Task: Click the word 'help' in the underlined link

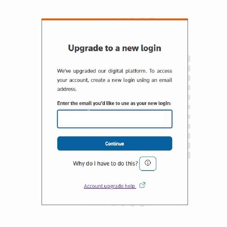Action: click(130, 186)
